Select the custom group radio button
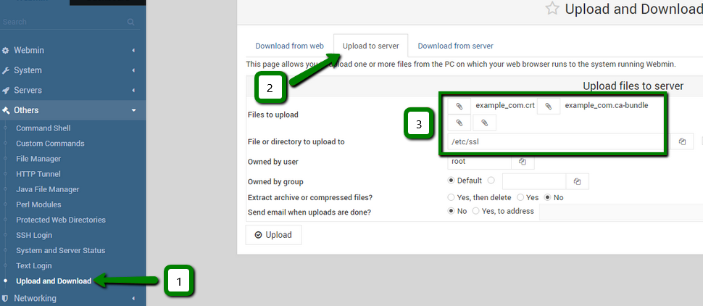 click(x=491, y=181)
